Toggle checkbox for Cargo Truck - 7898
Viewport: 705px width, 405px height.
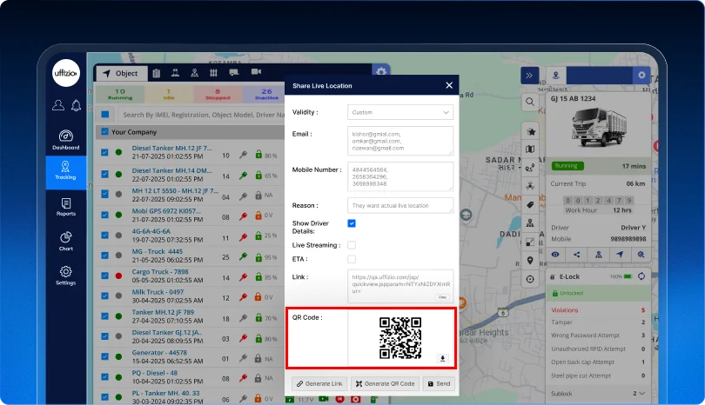[104, 276]
